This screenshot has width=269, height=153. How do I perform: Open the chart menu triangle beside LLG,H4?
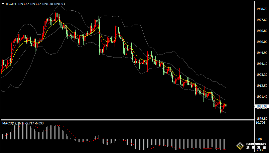point(3,4)
